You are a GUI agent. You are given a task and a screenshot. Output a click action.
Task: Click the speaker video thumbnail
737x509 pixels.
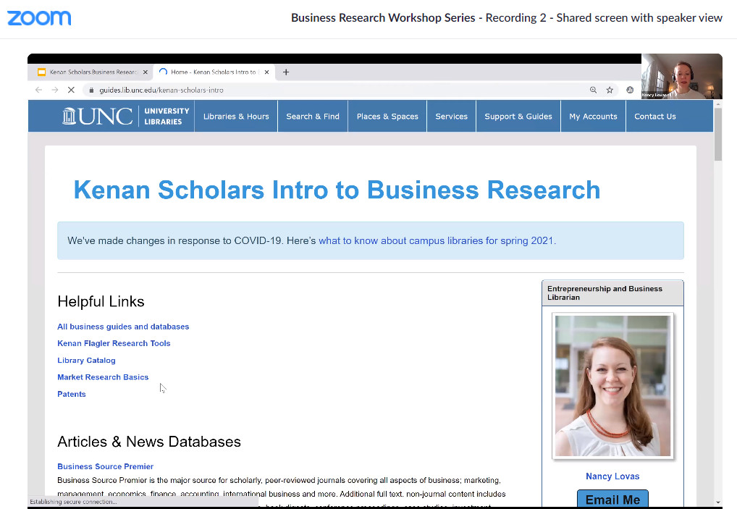click(x=681, y=76)
